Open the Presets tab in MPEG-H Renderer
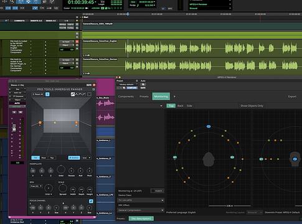Image resolution: width=302 pixels, height=224 pixels. pyautogui.click(x=144, y=96)
